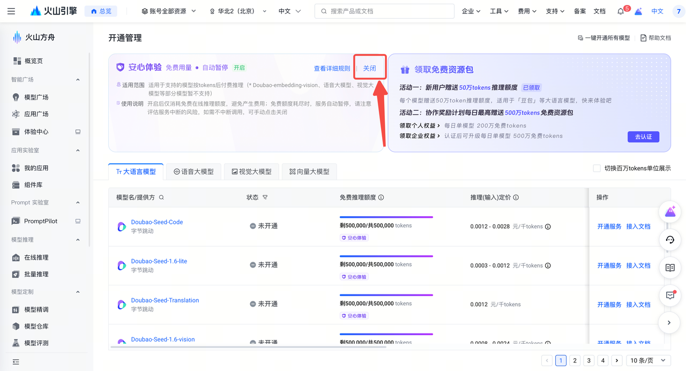Click 一键开通所有模型
686x371 pixels.
coord(603,38)
